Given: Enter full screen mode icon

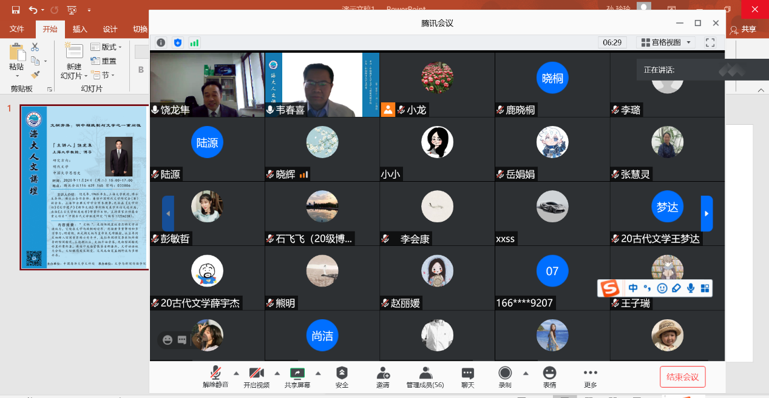Looking at the screenshot, I should pyautogui.click(x=710, y=42).
